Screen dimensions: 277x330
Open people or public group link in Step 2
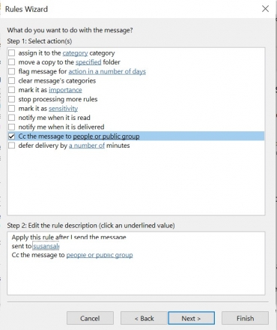[x=100, y=255]
